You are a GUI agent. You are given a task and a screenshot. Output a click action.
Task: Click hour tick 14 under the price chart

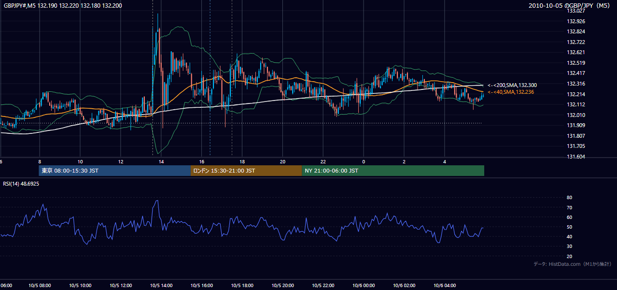[161, 161]
